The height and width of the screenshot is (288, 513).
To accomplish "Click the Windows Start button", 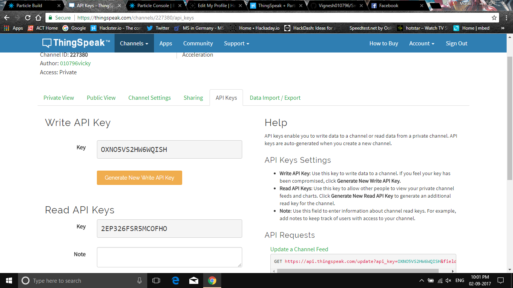I will tap(9, 280).
